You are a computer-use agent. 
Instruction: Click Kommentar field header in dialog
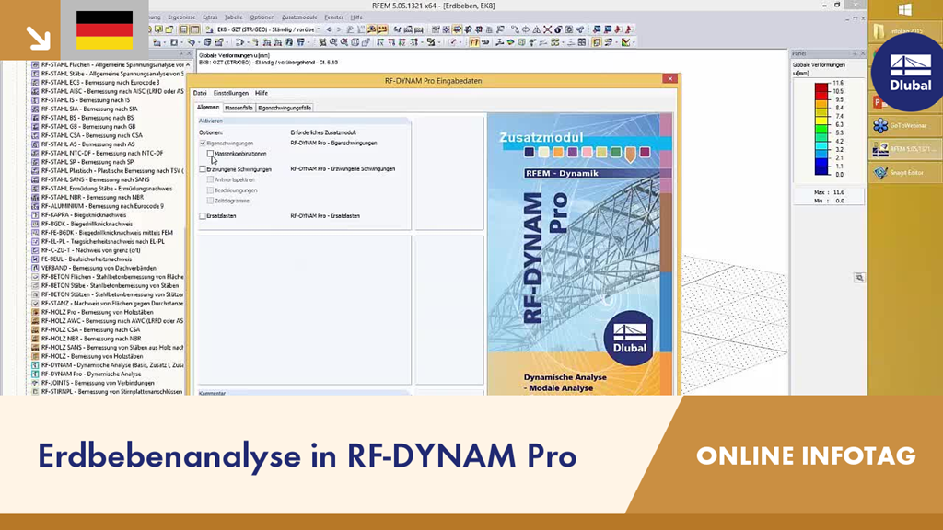click(x=213, y=393)
